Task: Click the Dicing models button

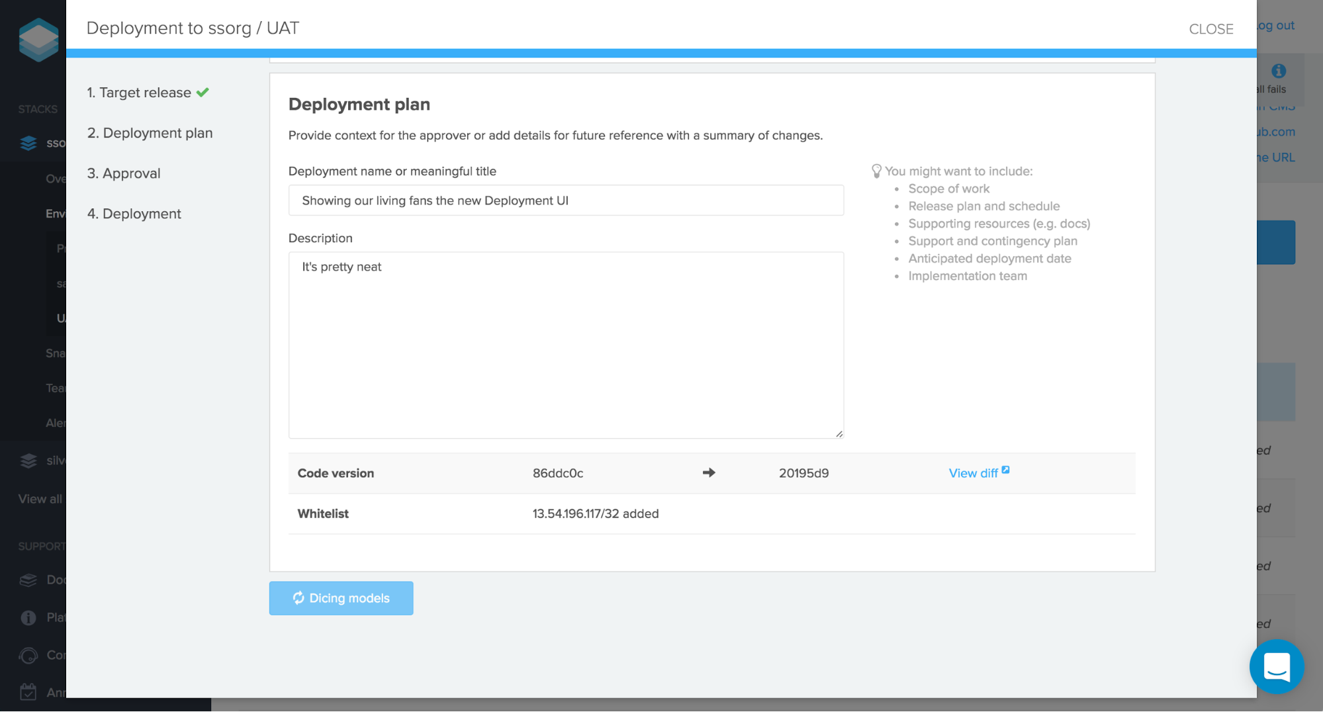Action: [x=341, y=598]
